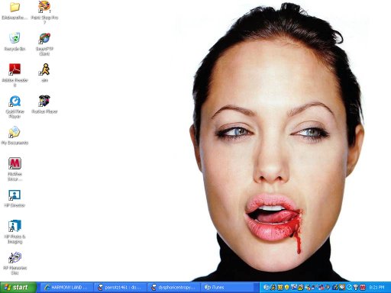Open the My Documents shortcut

15,132
